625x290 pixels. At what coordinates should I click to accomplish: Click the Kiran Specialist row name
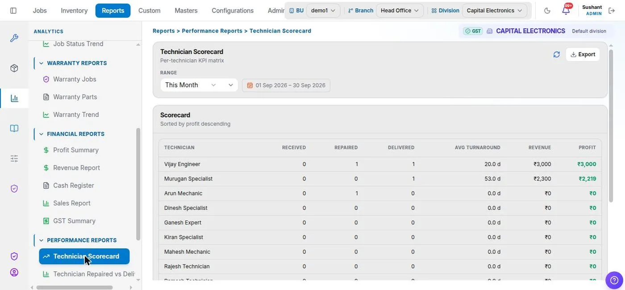[x=183, y=237]
